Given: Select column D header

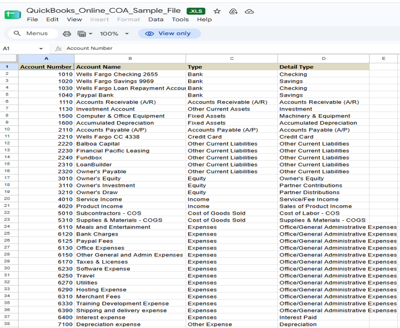Looking at the screenshot, I should click(x=323, y=59).
